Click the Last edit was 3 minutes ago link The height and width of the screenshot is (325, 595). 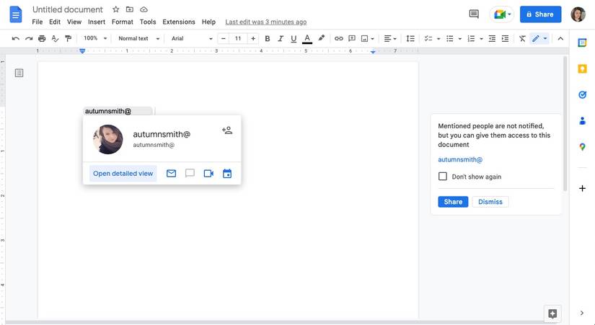pos(265,22)
